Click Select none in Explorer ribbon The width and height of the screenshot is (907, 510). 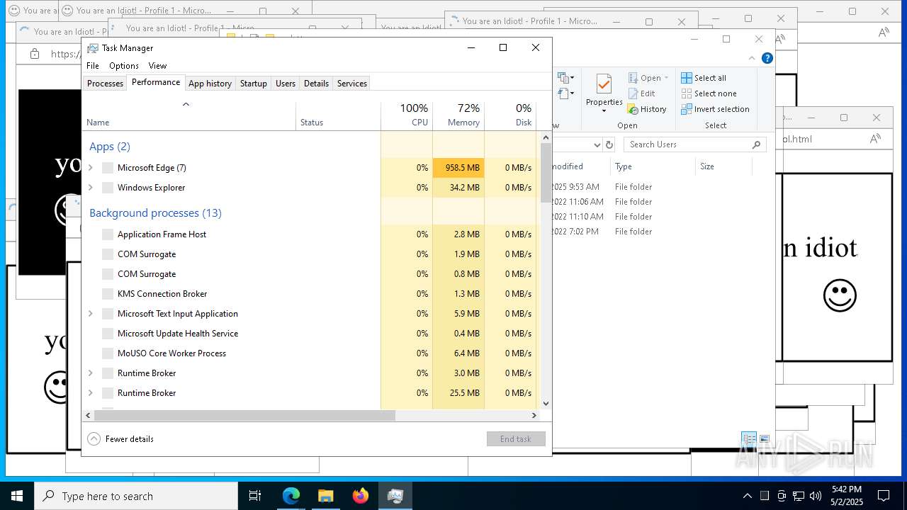tap(709, 93)
